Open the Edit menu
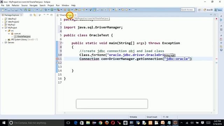The width and height of the screenshot is (224, 126). (x=8, y=6)
